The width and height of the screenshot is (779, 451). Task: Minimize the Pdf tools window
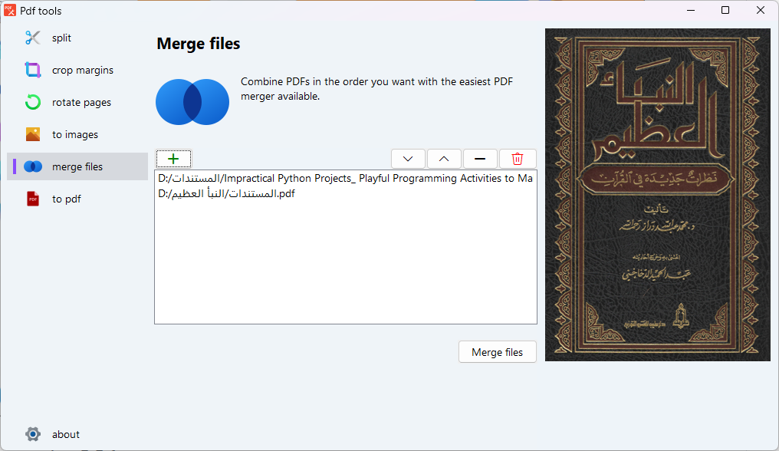click(691, 10)
